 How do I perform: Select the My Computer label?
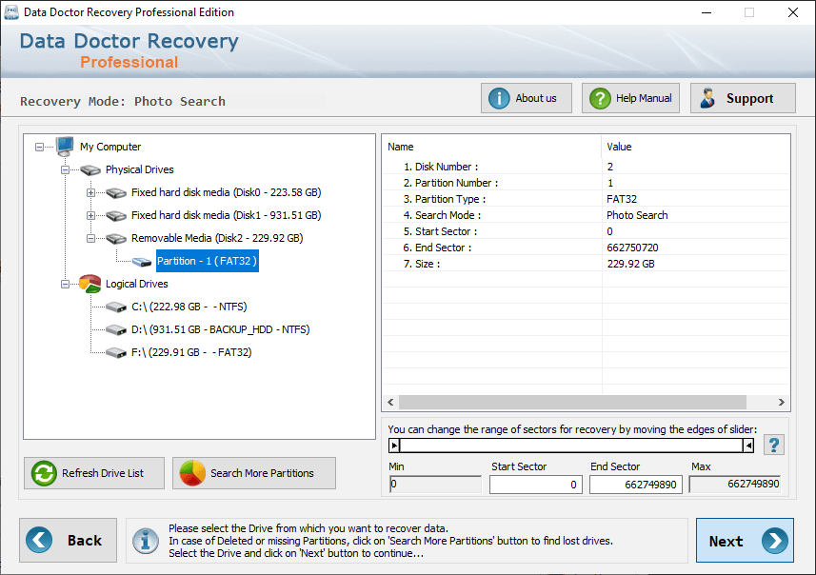point(110,147)
